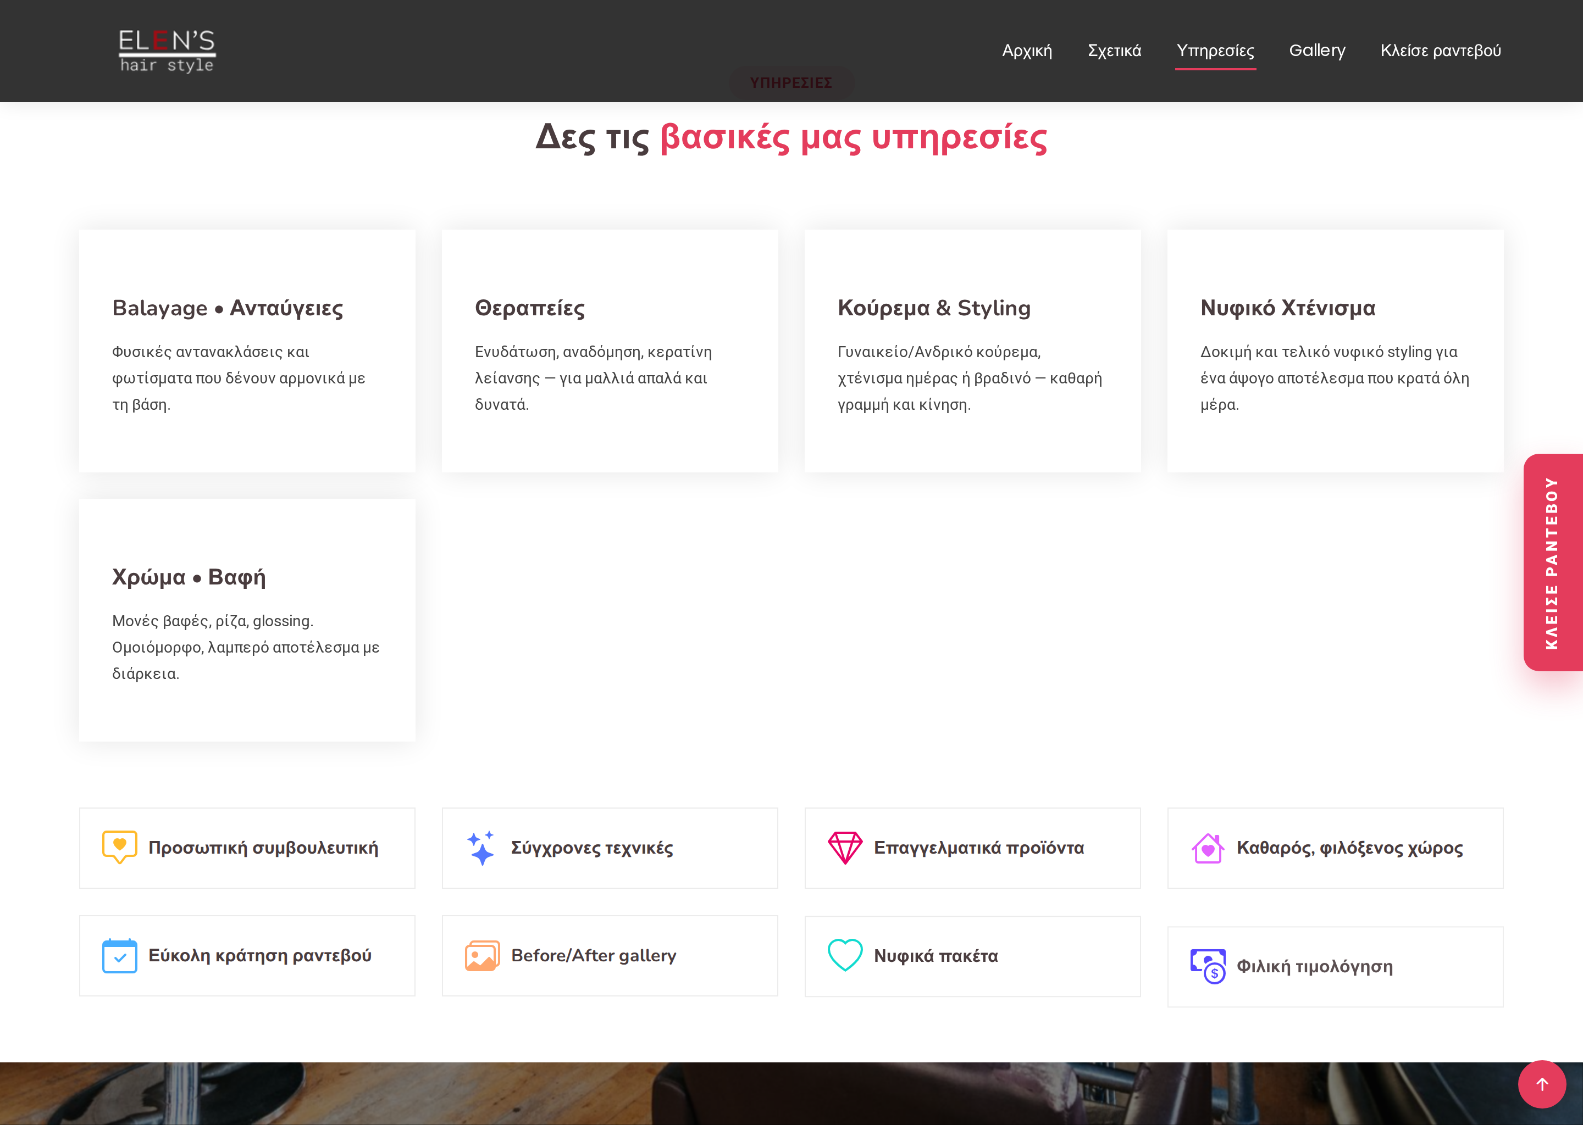Image resolution: width=1583 pixels, height=1125 pixels.
Task: Click the money pricing icon
Action: click(1208, 966)
